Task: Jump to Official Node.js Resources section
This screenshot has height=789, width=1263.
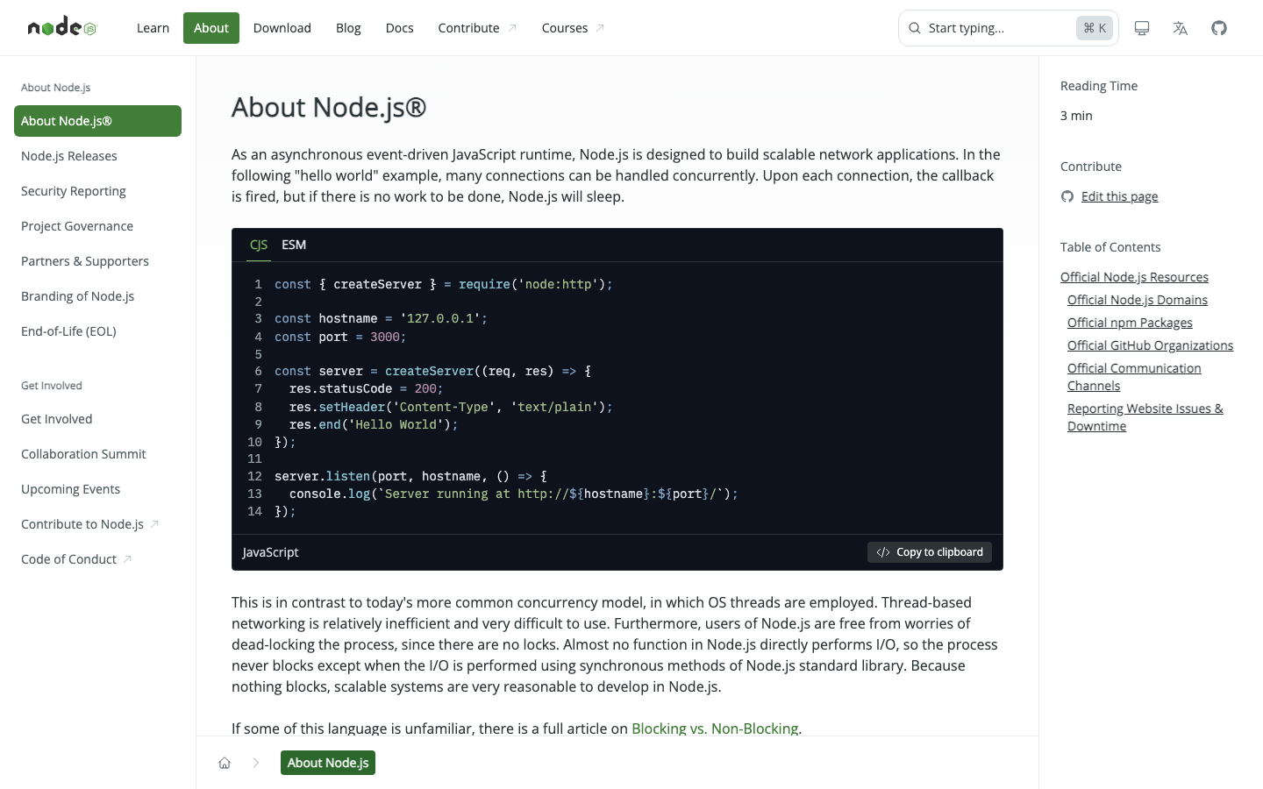Action: pyautogui.click(x=1134, y=277)
